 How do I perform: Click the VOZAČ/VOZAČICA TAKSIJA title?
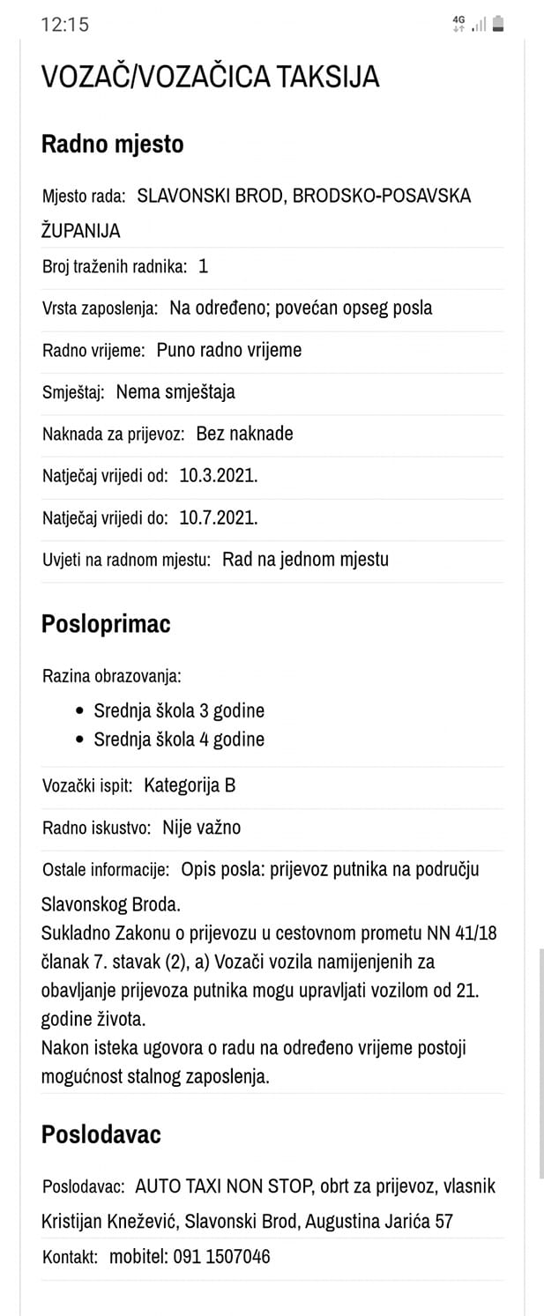(211, 78)
